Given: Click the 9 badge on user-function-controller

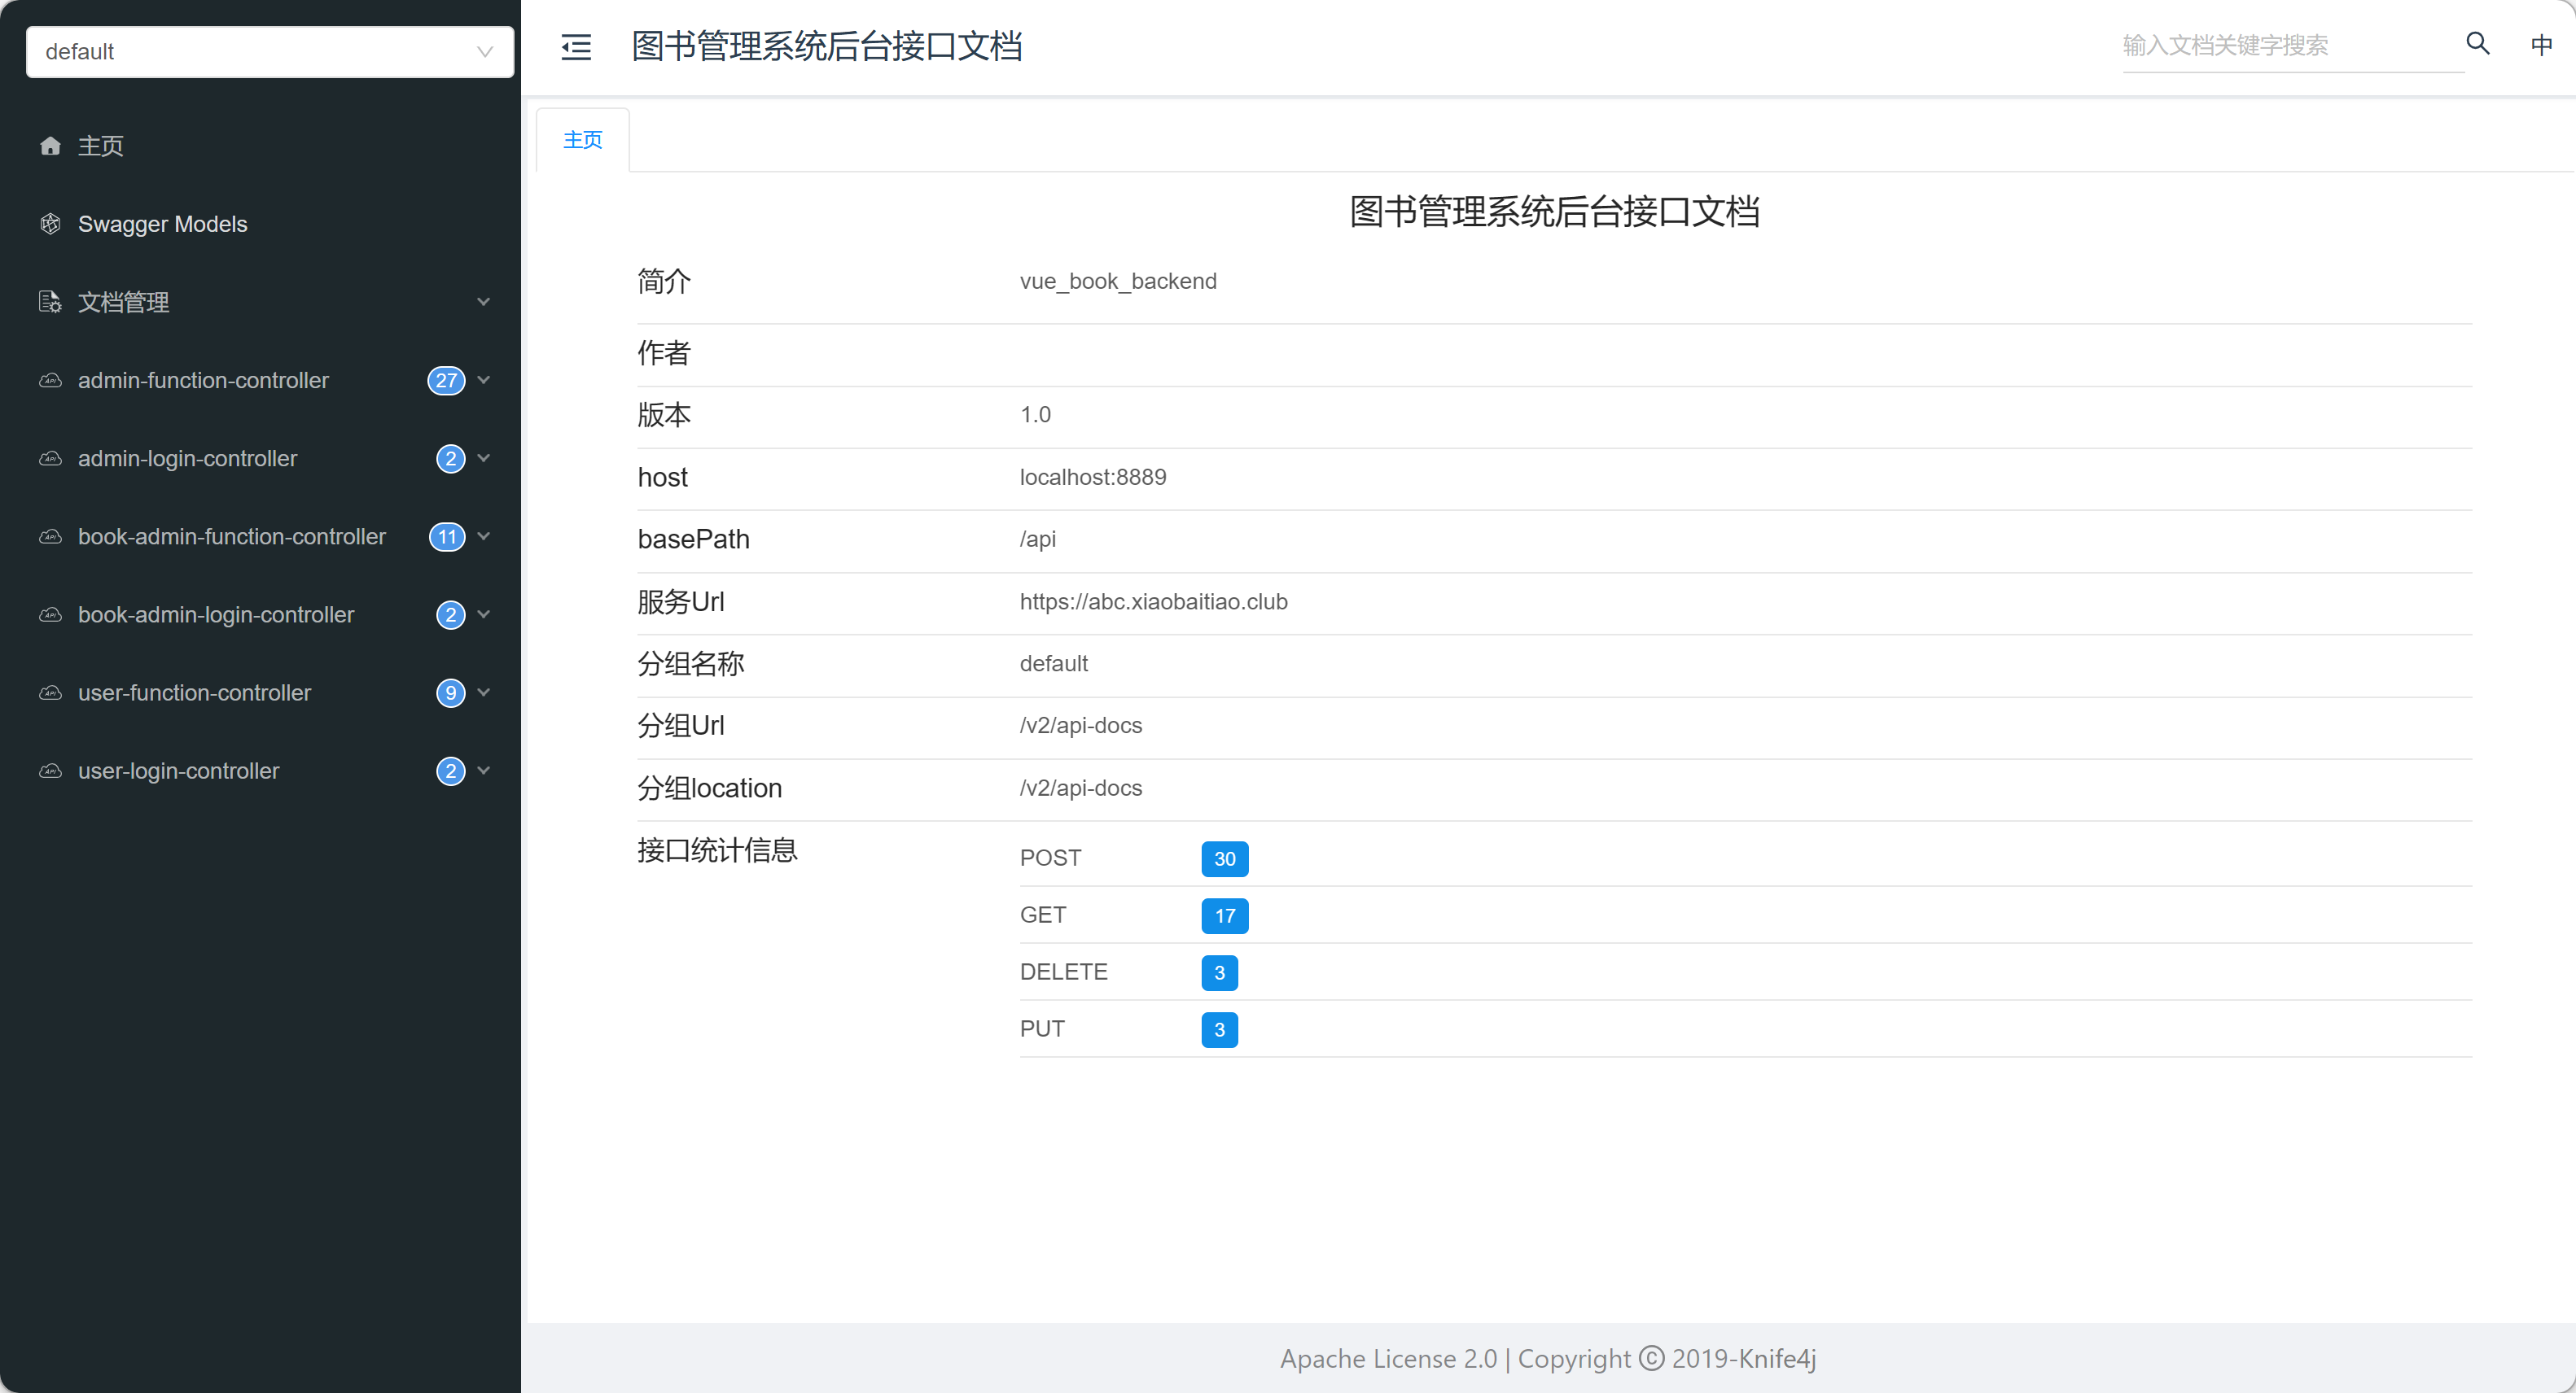Looking at the screenshot, I should [451, 692].
